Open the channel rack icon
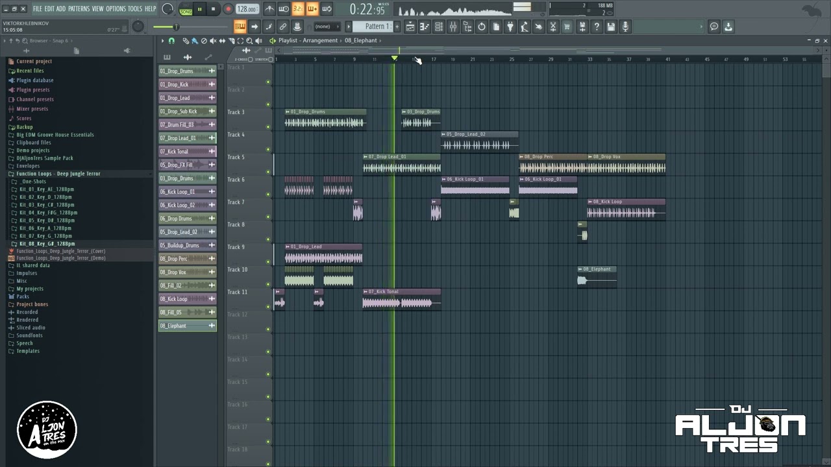The width and height of the screenshot is (831, 467). 439,27
